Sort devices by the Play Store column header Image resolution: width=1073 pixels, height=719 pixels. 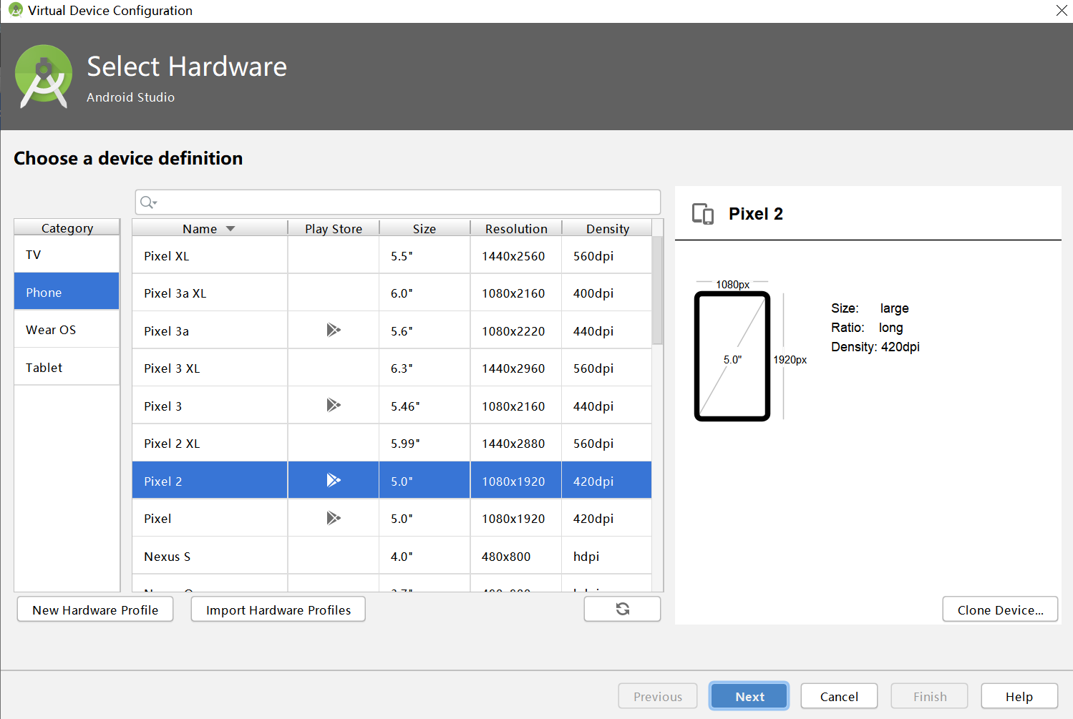[334, 229]
